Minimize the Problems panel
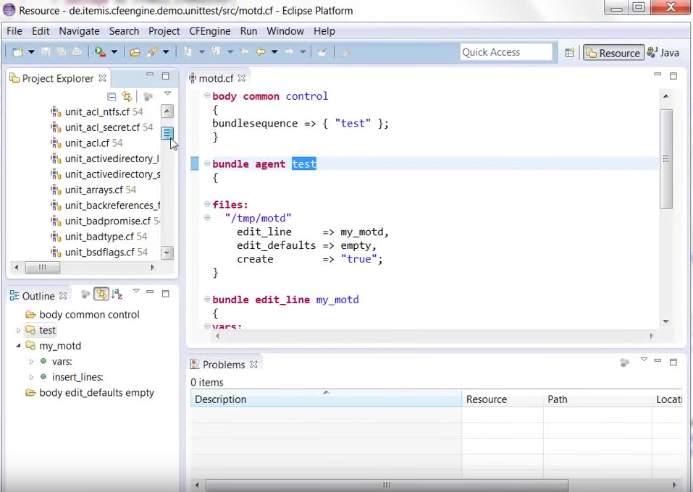The height and width of the screenshot is (492, 693). tap(658, 362)
